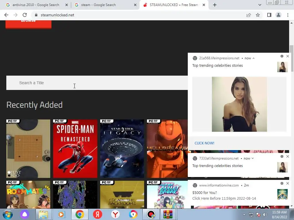The image size is (294, 220).
Task: Expand the tab search chevron
Action: coord(260,5)
